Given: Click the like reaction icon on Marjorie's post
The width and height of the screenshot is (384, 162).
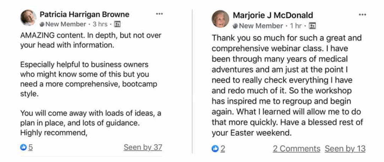Looking at the screenshot, I should (215, 149).
